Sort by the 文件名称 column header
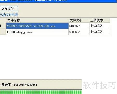Screen dimensions: 117x94 37,20
